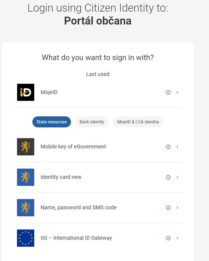Viewport: 209px width, 261px height.
Task: Sign in with Name, password and SMS code
Action: click(78, 208)
